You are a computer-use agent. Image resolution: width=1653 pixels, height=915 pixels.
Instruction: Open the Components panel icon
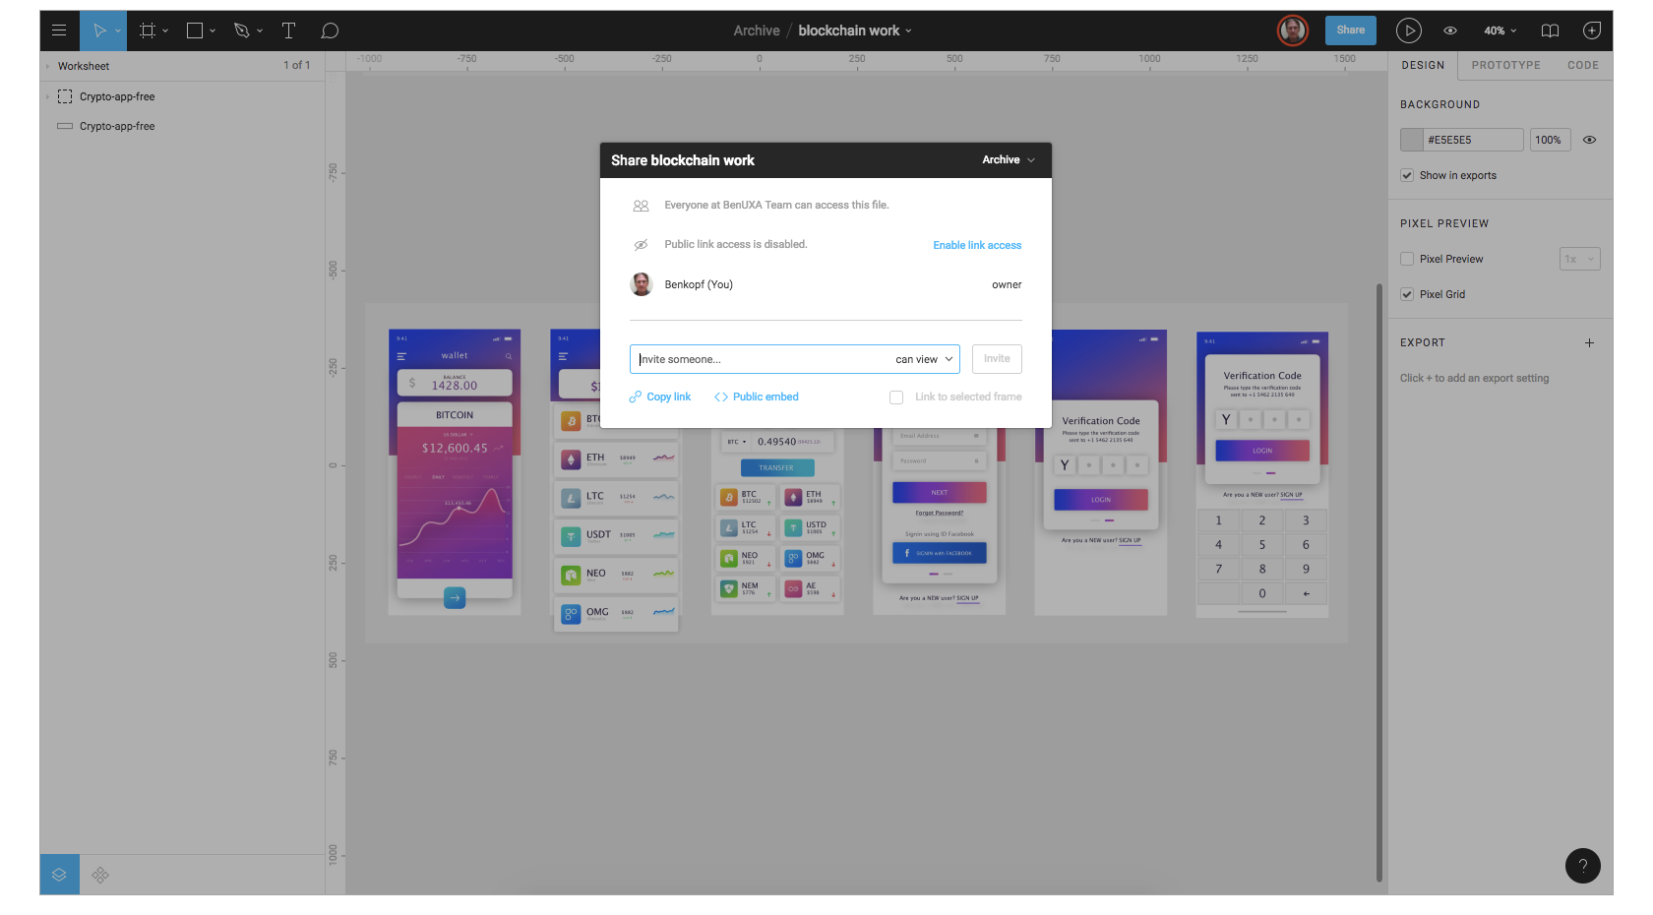click(100, 875)
